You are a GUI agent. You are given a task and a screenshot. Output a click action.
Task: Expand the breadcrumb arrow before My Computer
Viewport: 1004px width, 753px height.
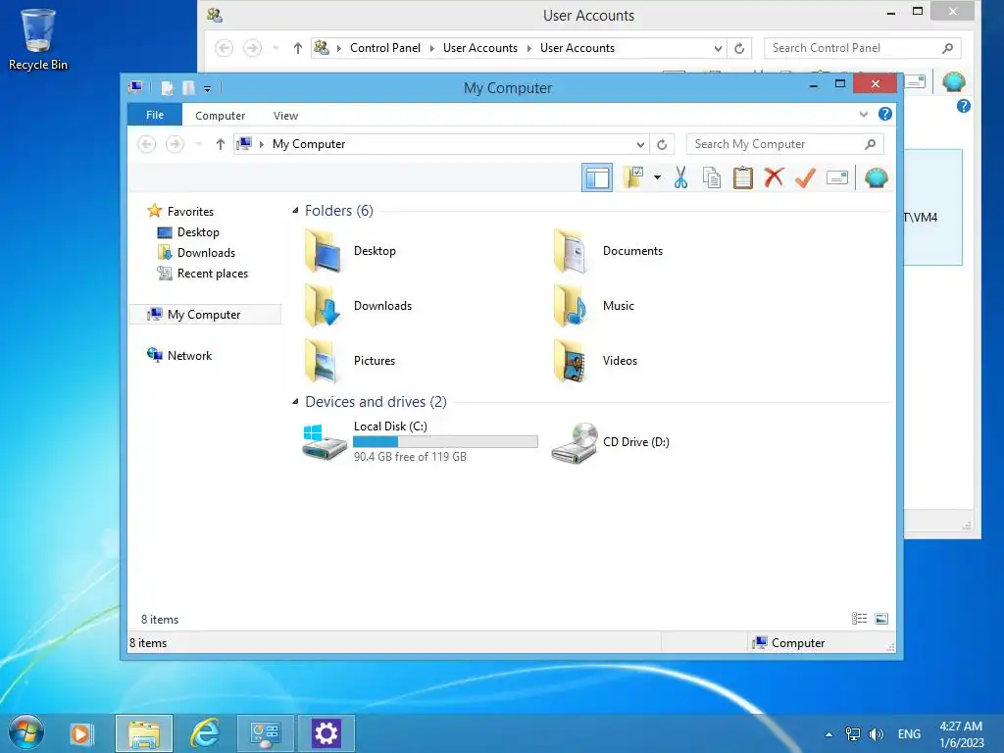click(x=261, y=144)
